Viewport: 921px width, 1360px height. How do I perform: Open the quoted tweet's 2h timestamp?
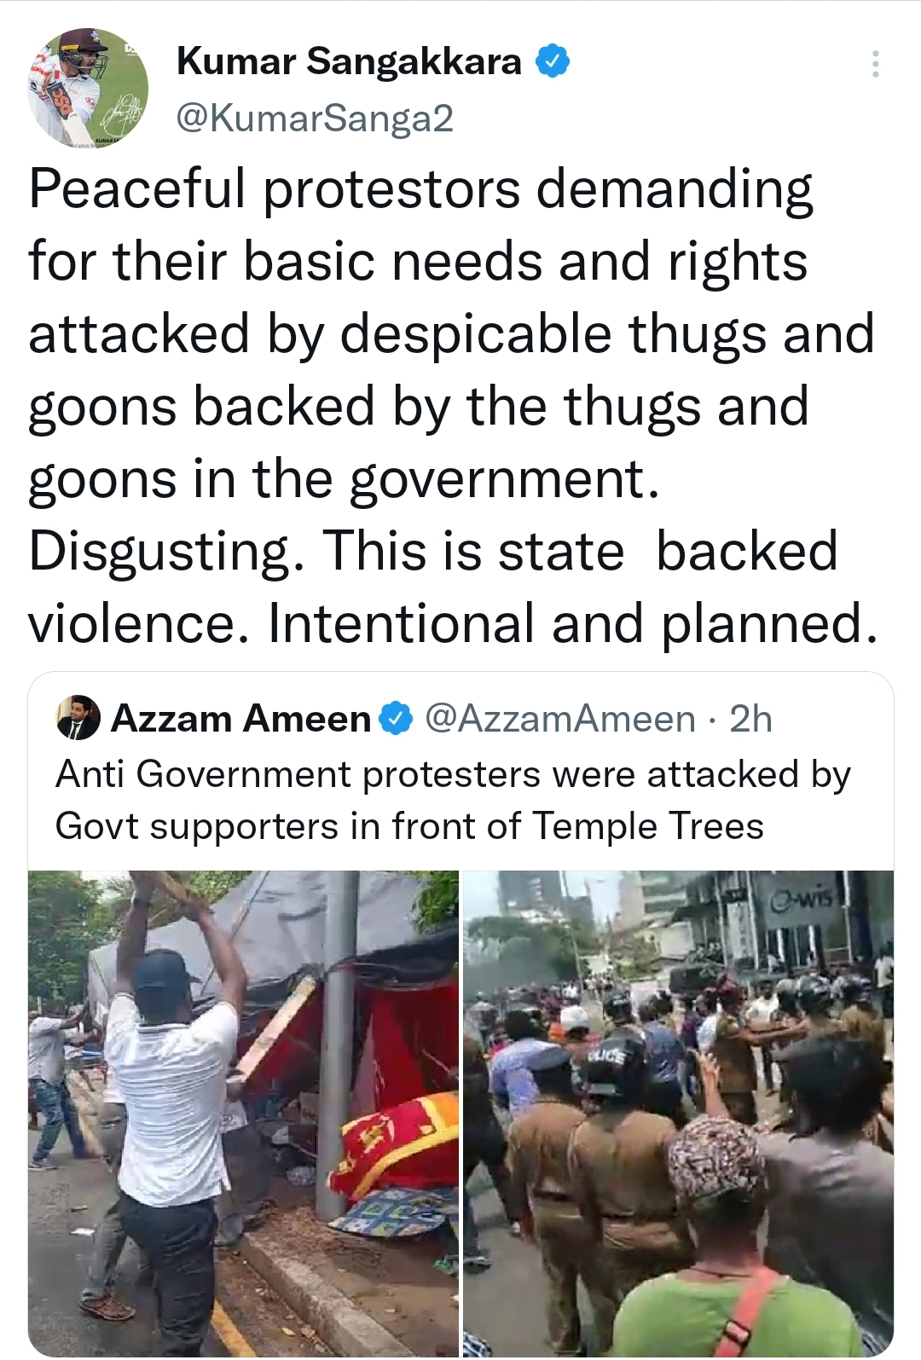(x=750, y=719)
